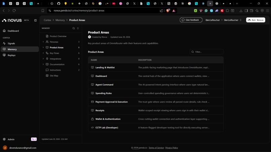Image resolution: width=271 pixels, height=152 pixels.
Task: Click Memory breadcrumb link
Action: 60,20
